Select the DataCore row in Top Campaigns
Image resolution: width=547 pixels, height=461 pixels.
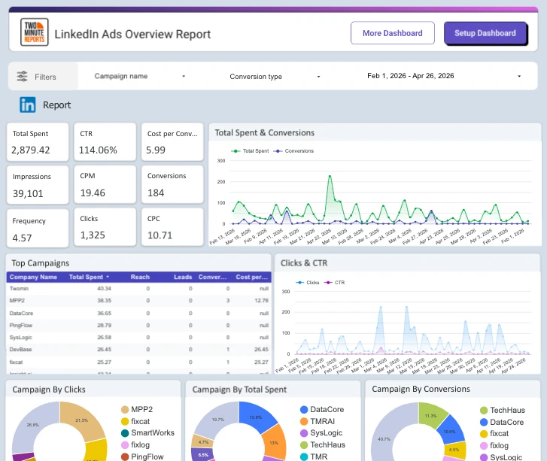point(139,313)
